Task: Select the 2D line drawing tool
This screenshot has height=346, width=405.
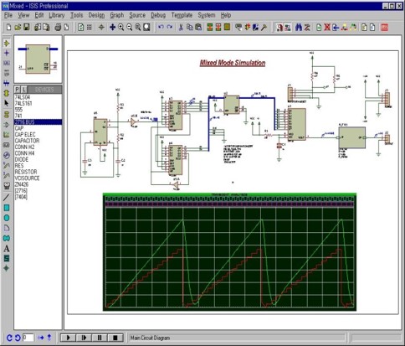Action: 7,198
